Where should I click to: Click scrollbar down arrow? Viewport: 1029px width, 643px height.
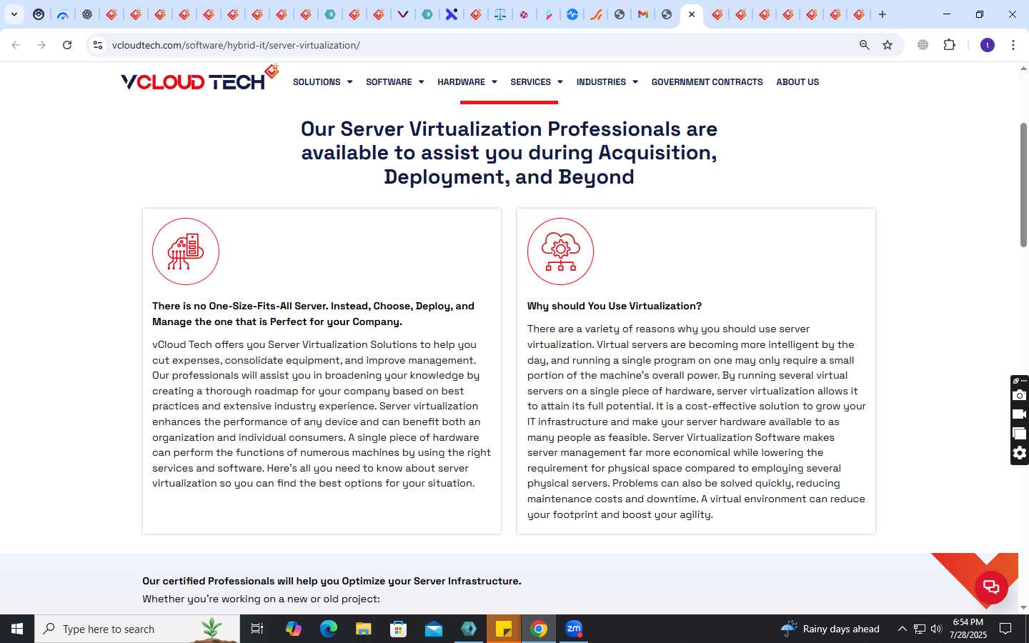(x=1023, y=607)
